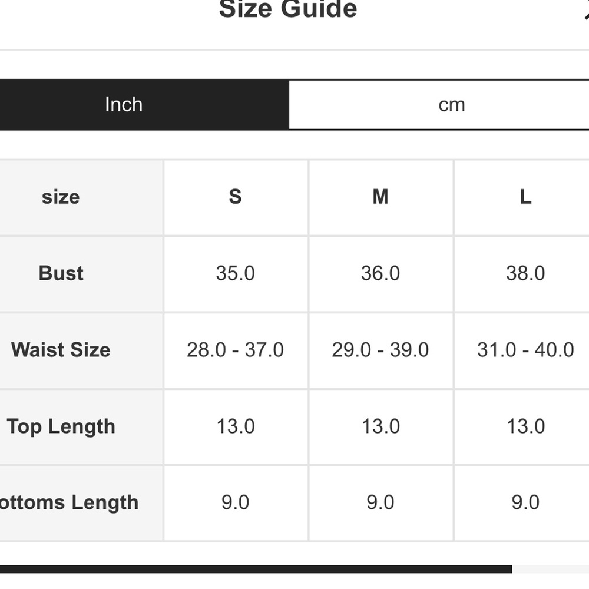Click the size header cell

[81, 197]
